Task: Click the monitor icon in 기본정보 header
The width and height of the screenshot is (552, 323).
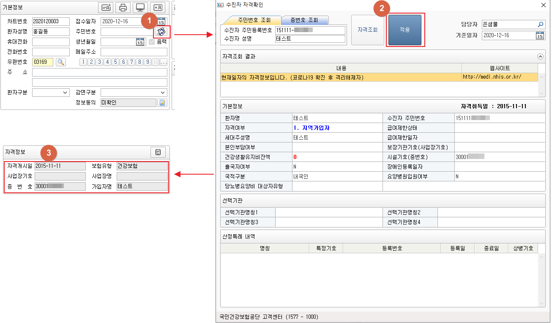Action: [139, 8]
